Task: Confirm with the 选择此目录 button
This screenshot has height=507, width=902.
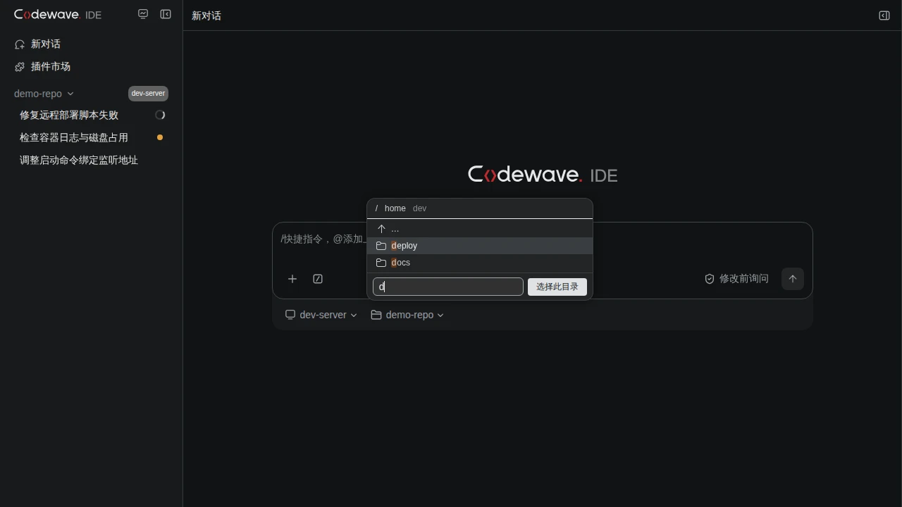Action: click(557, 287)
